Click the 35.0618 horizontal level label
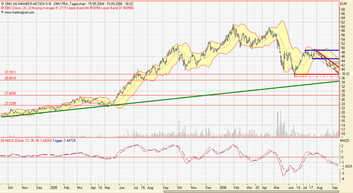 (x=10, y=78)
